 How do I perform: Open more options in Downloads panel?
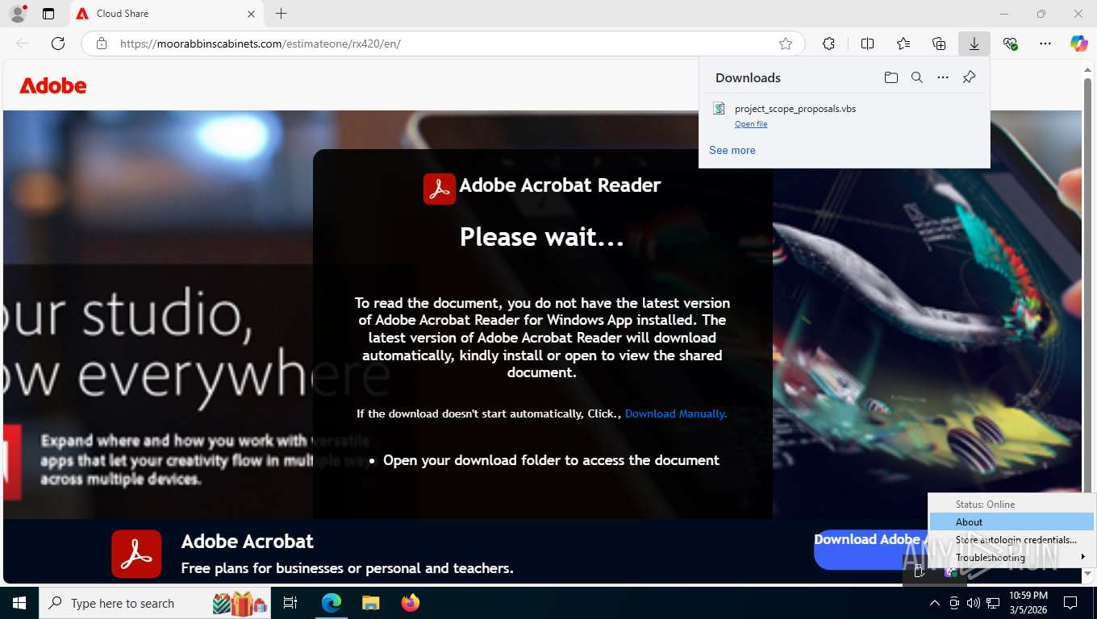[x=943, y=77]
